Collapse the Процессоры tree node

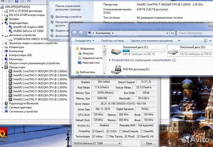[x=2, y=67]
